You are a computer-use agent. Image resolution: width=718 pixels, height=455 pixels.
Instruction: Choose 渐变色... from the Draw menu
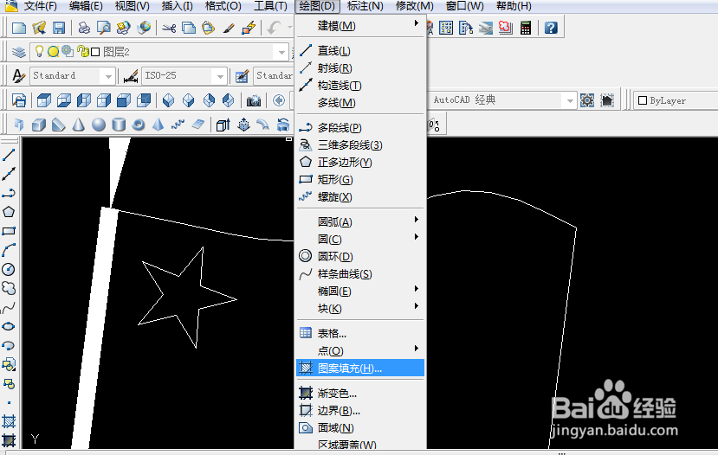[x=360, y=393]
